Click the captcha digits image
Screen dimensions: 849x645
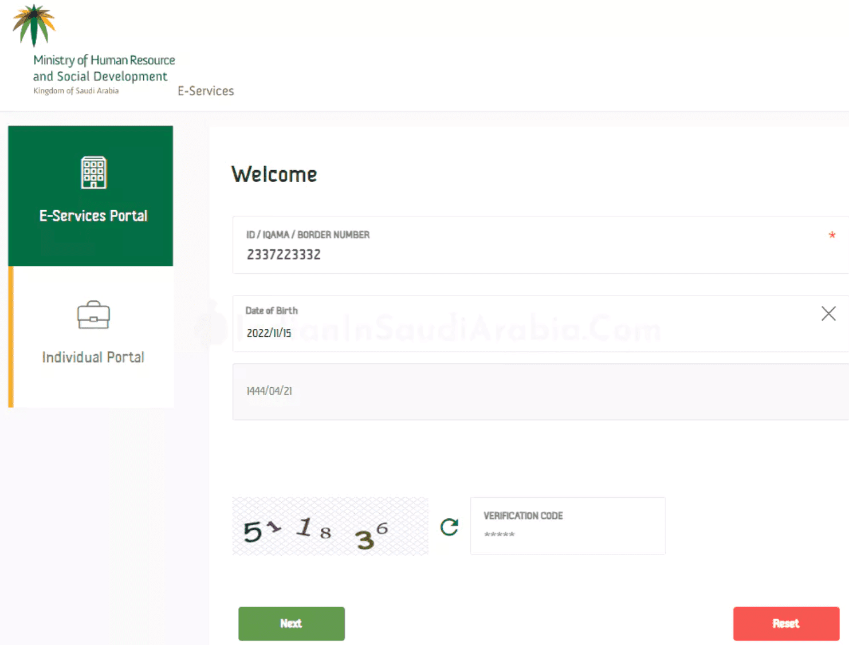click(330, 526)
